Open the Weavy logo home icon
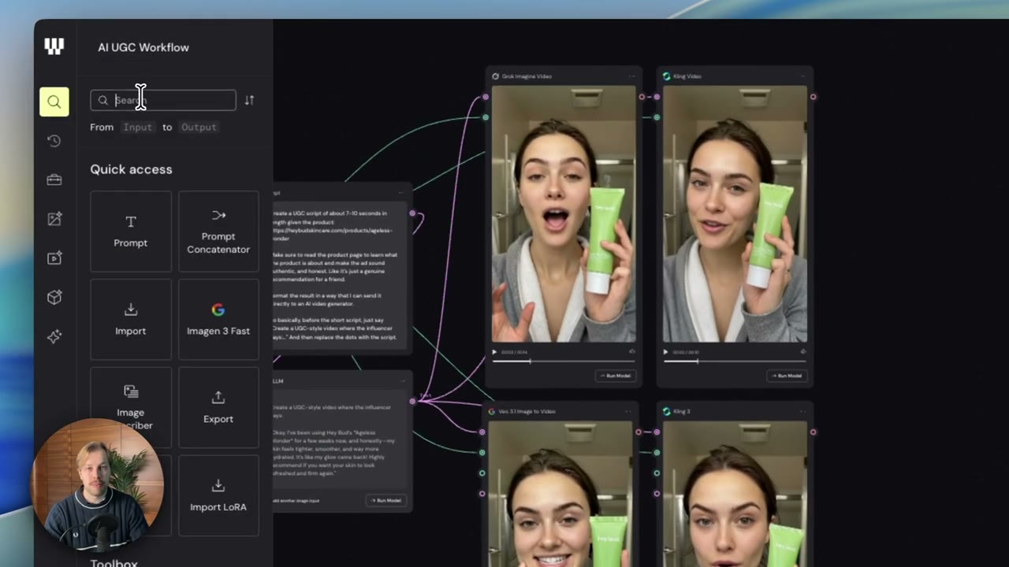The height and width of the screenshot is (567, 1009). pos(54,46)
